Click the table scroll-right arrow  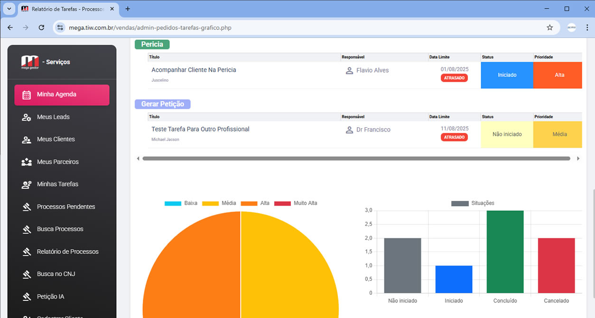tap(578, 159)
